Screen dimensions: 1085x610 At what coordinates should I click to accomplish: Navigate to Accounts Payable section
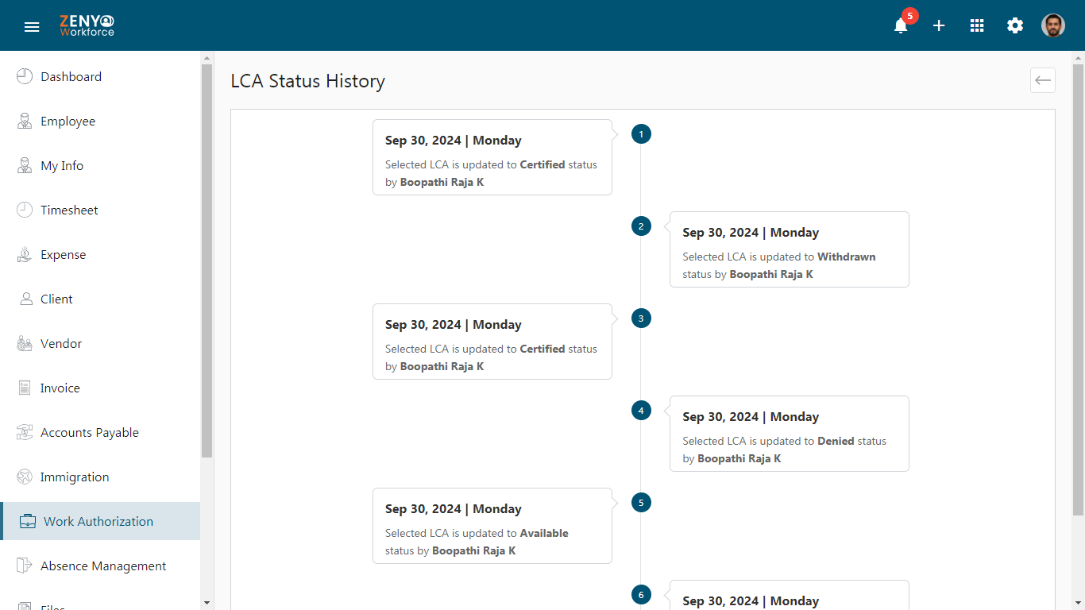coord(100,433)
